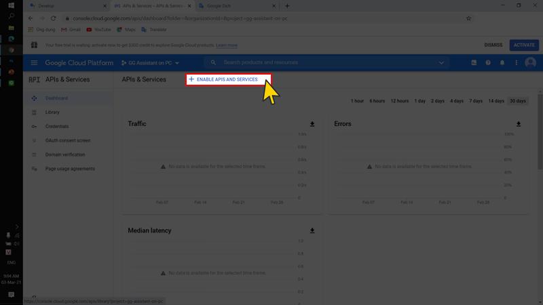Download the Traffic chart data
This screenshot has height=305, width=543.
312,124
